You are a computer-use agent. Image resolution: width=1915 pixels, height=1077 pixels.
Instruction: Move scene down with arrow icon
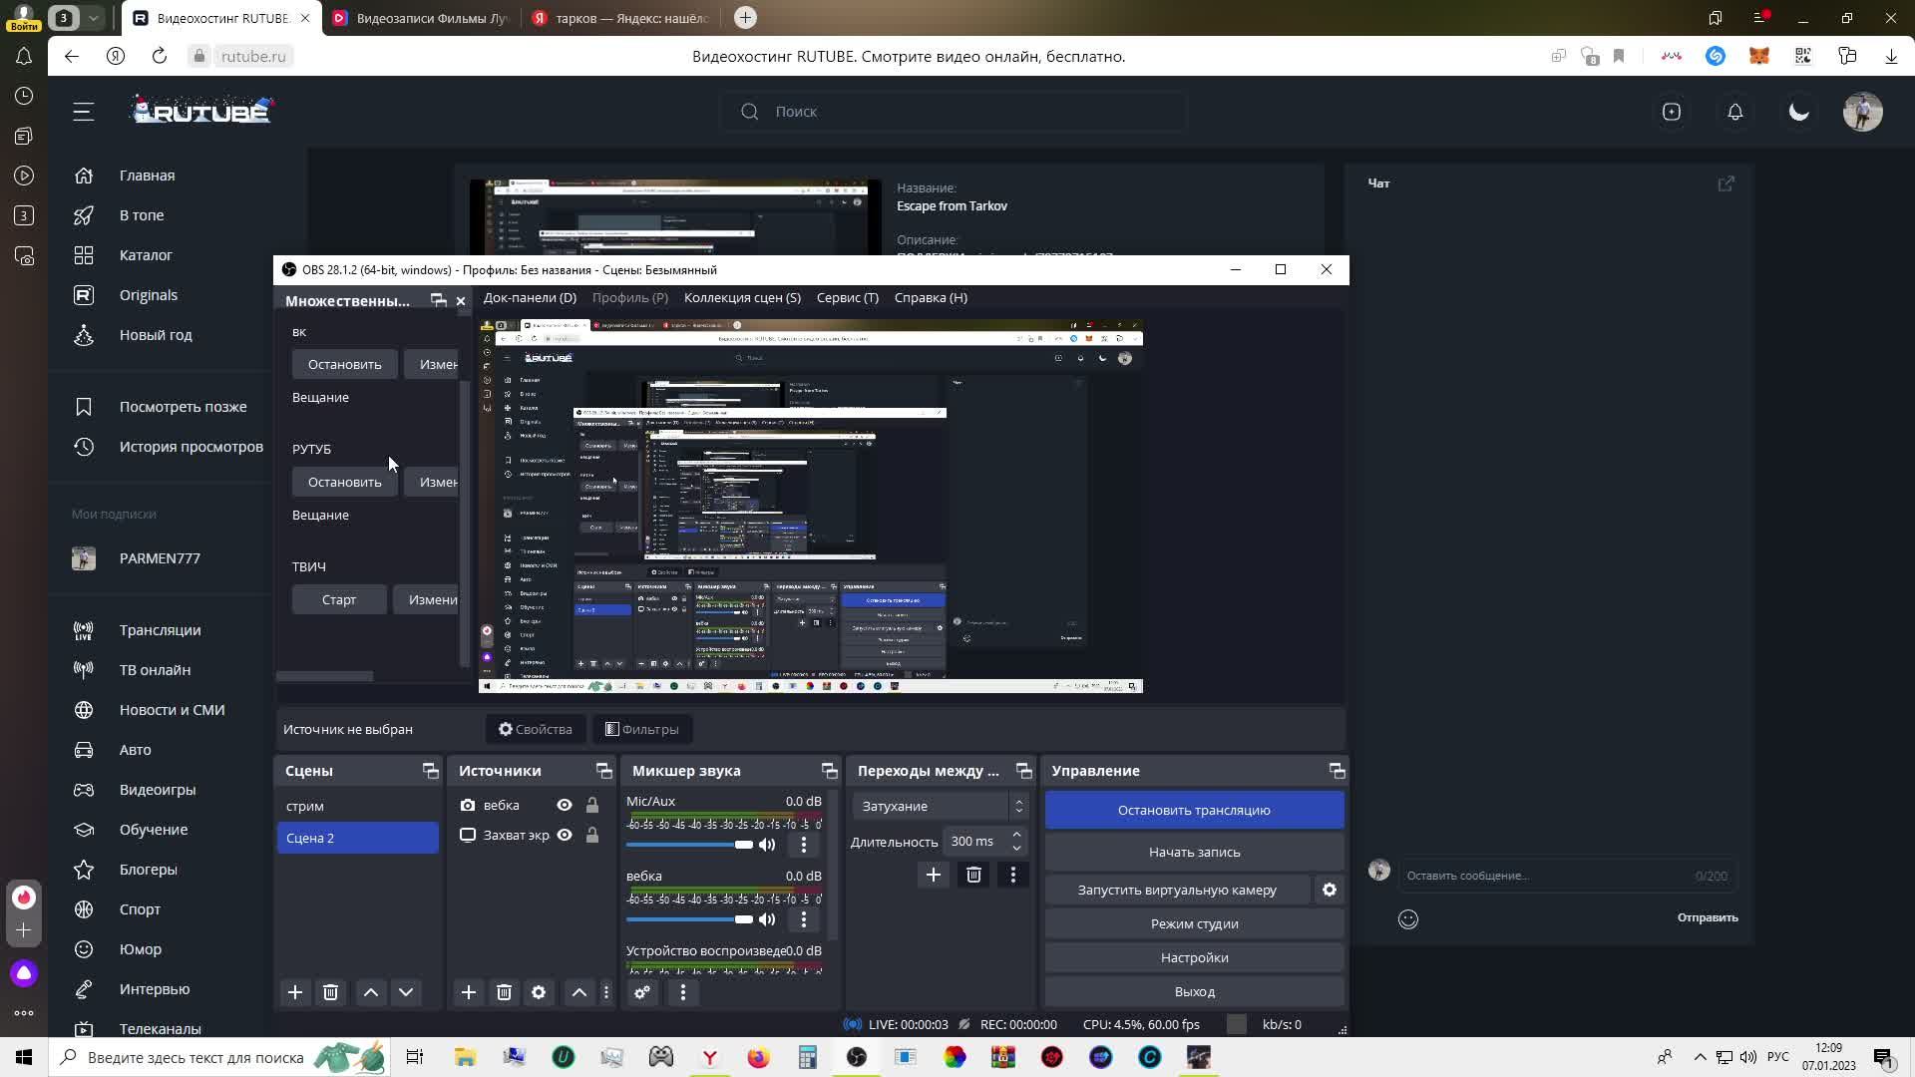406,992
